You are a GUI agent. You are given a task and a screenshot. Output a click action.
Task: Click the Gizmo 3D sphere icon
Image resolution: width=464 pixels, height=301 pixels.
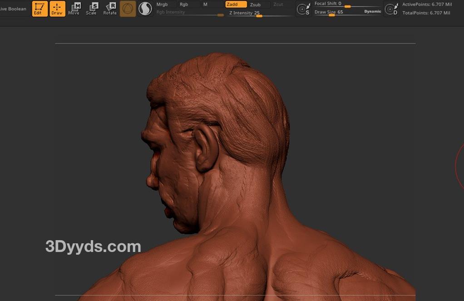(x=128, y=9)
